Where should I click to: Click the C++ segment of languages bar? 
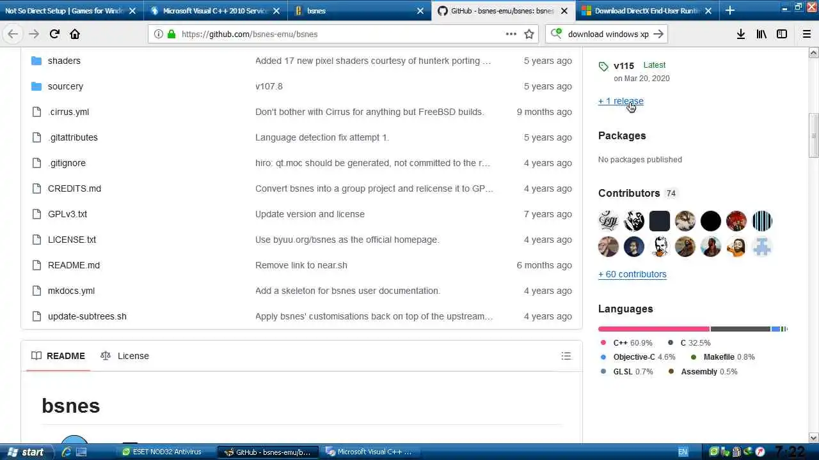tap(654, 329)
